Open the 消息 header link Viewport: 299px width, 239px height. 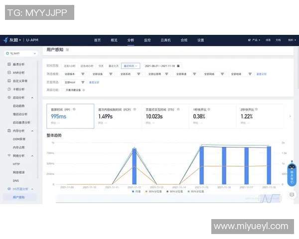268,40
